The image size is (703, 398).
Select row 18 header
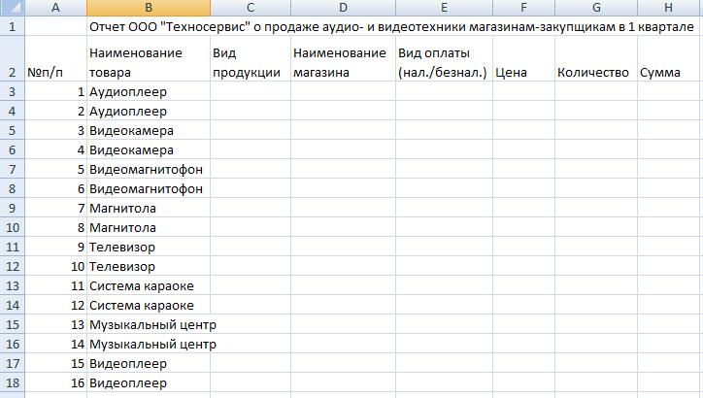pyautogui.click(x=12, y=382)
